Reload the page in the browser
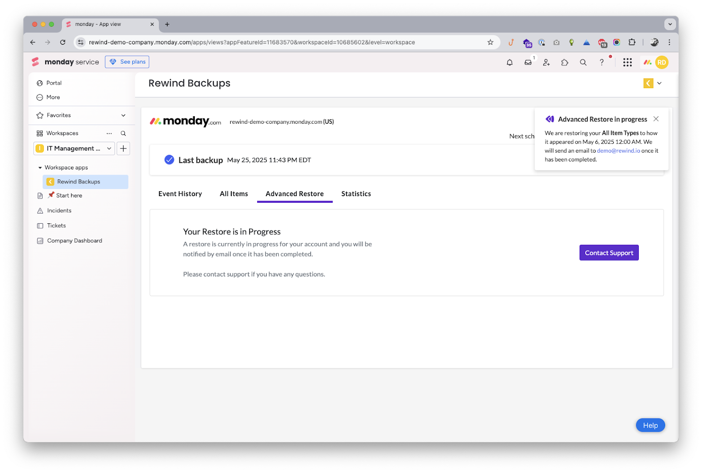Image resolution: width=702 pixels, height=473 pixels. point(63,42)
